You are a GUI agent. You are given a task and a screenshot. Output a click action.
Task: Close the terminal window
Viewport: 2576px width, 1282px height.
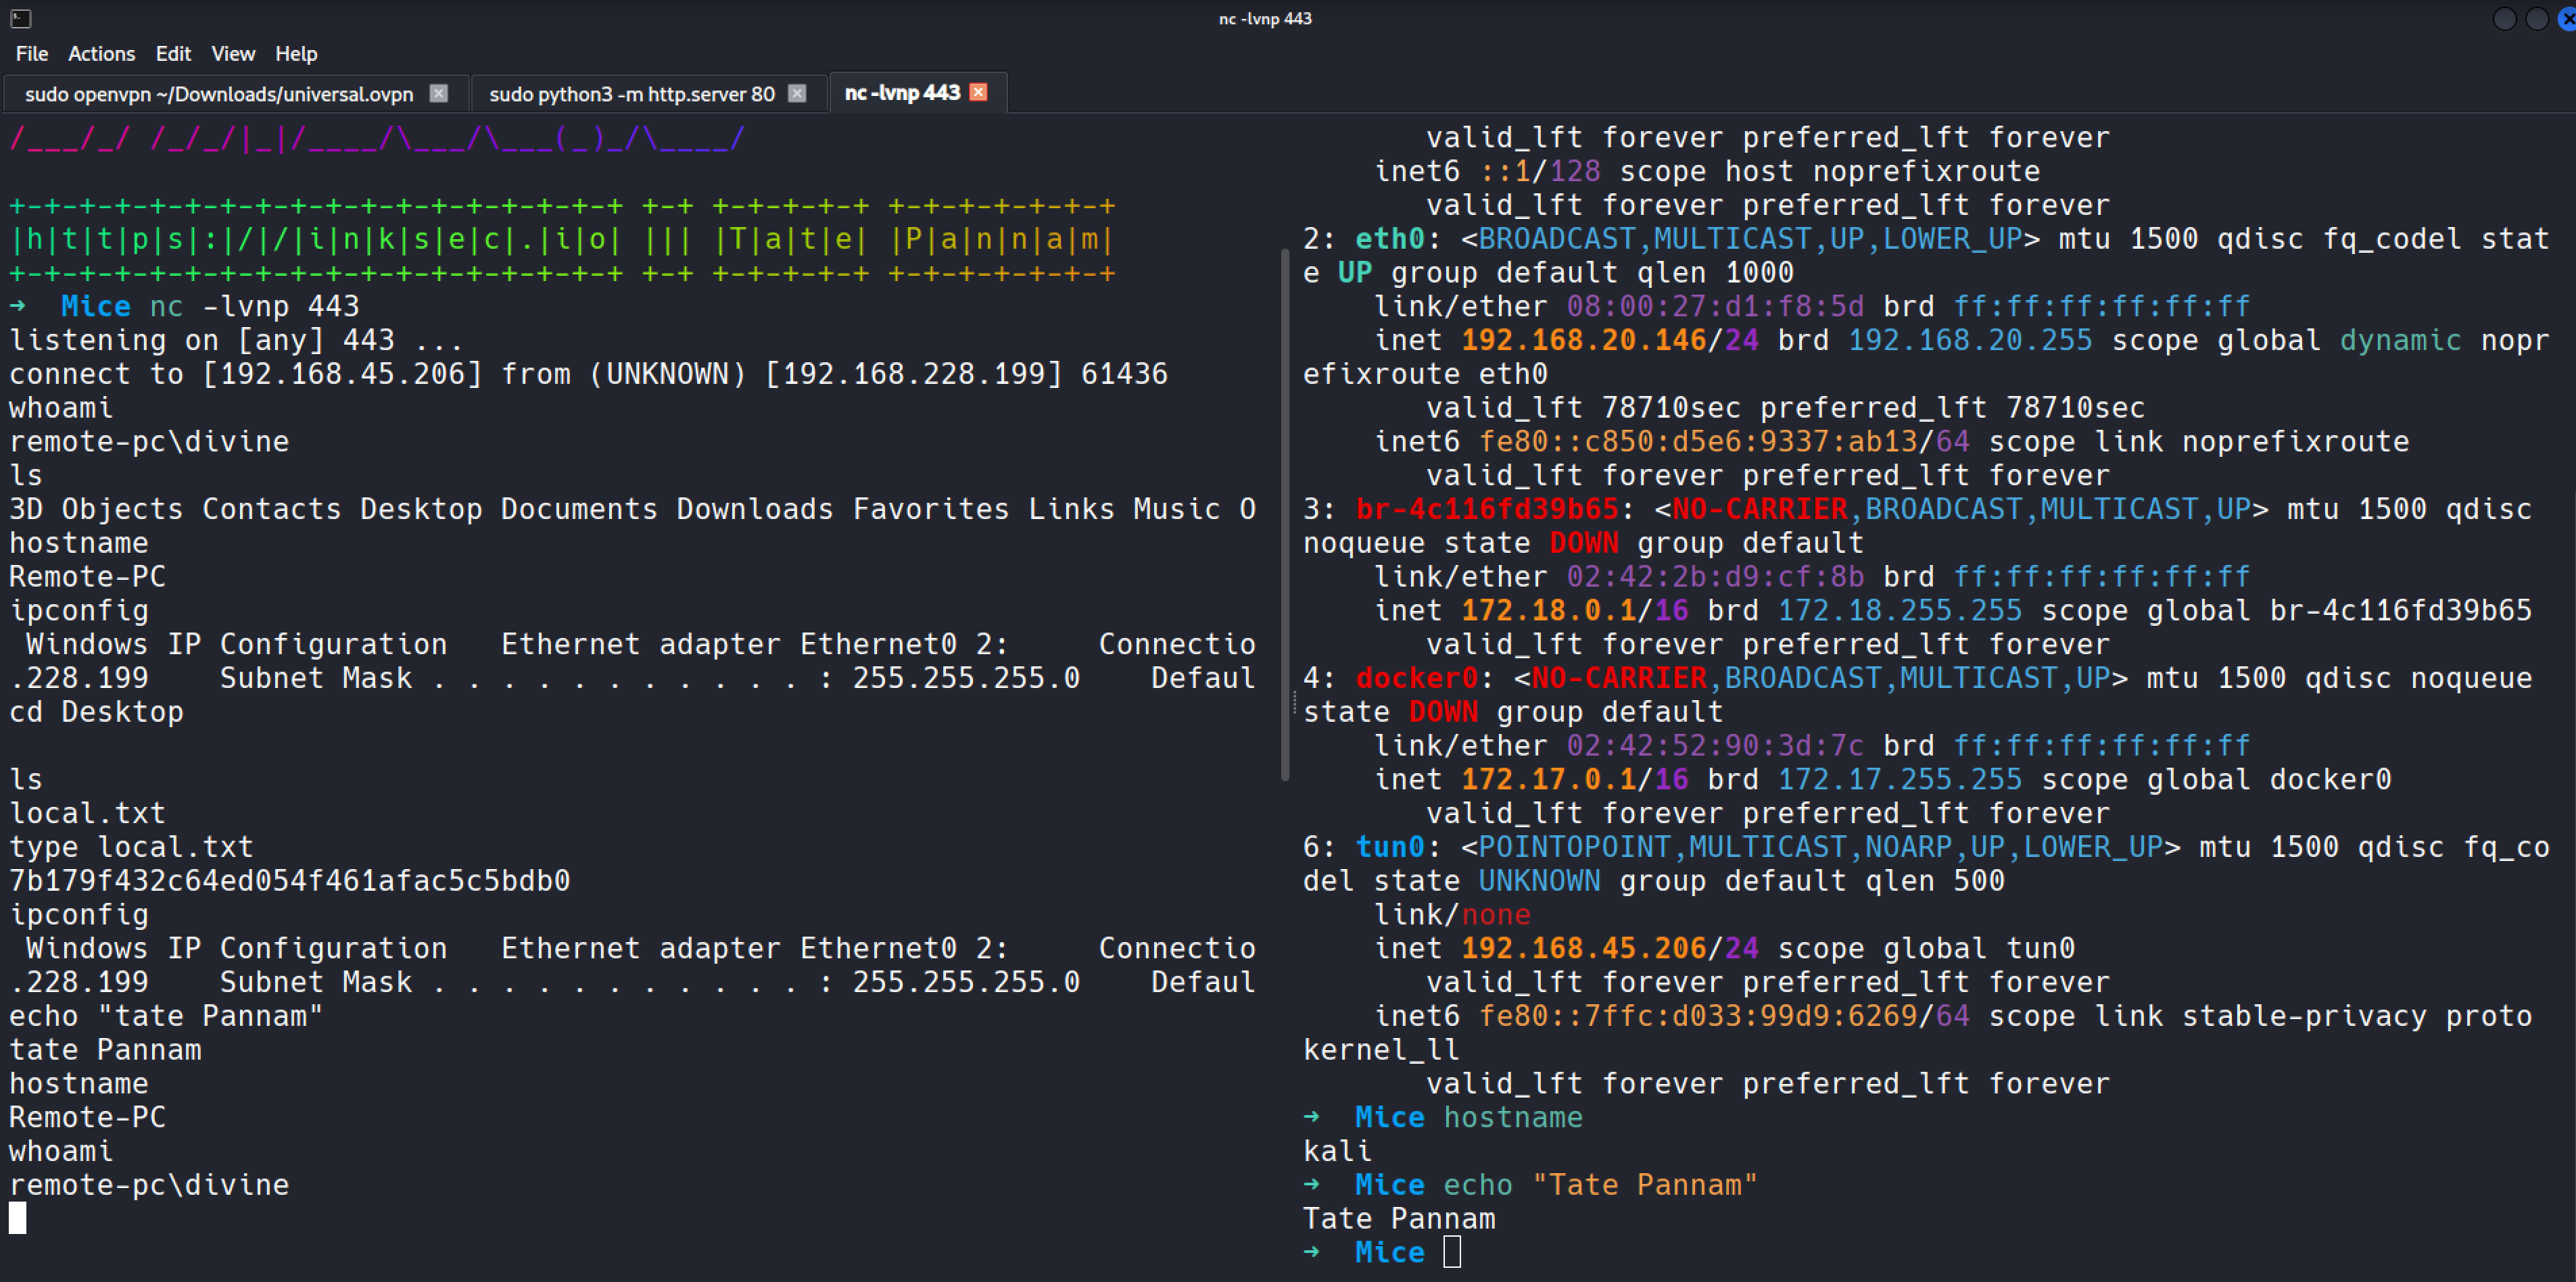[x=2568, y=19]
